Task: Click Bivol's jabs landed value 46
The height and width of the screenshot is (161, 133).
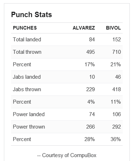Action: click(118, 77)
